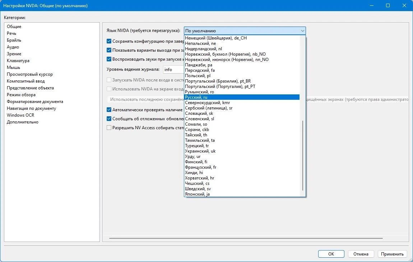Confirm settings with the OK button
Image resolution: width=413 pixels, height=262 pixels.
(331, 254)
